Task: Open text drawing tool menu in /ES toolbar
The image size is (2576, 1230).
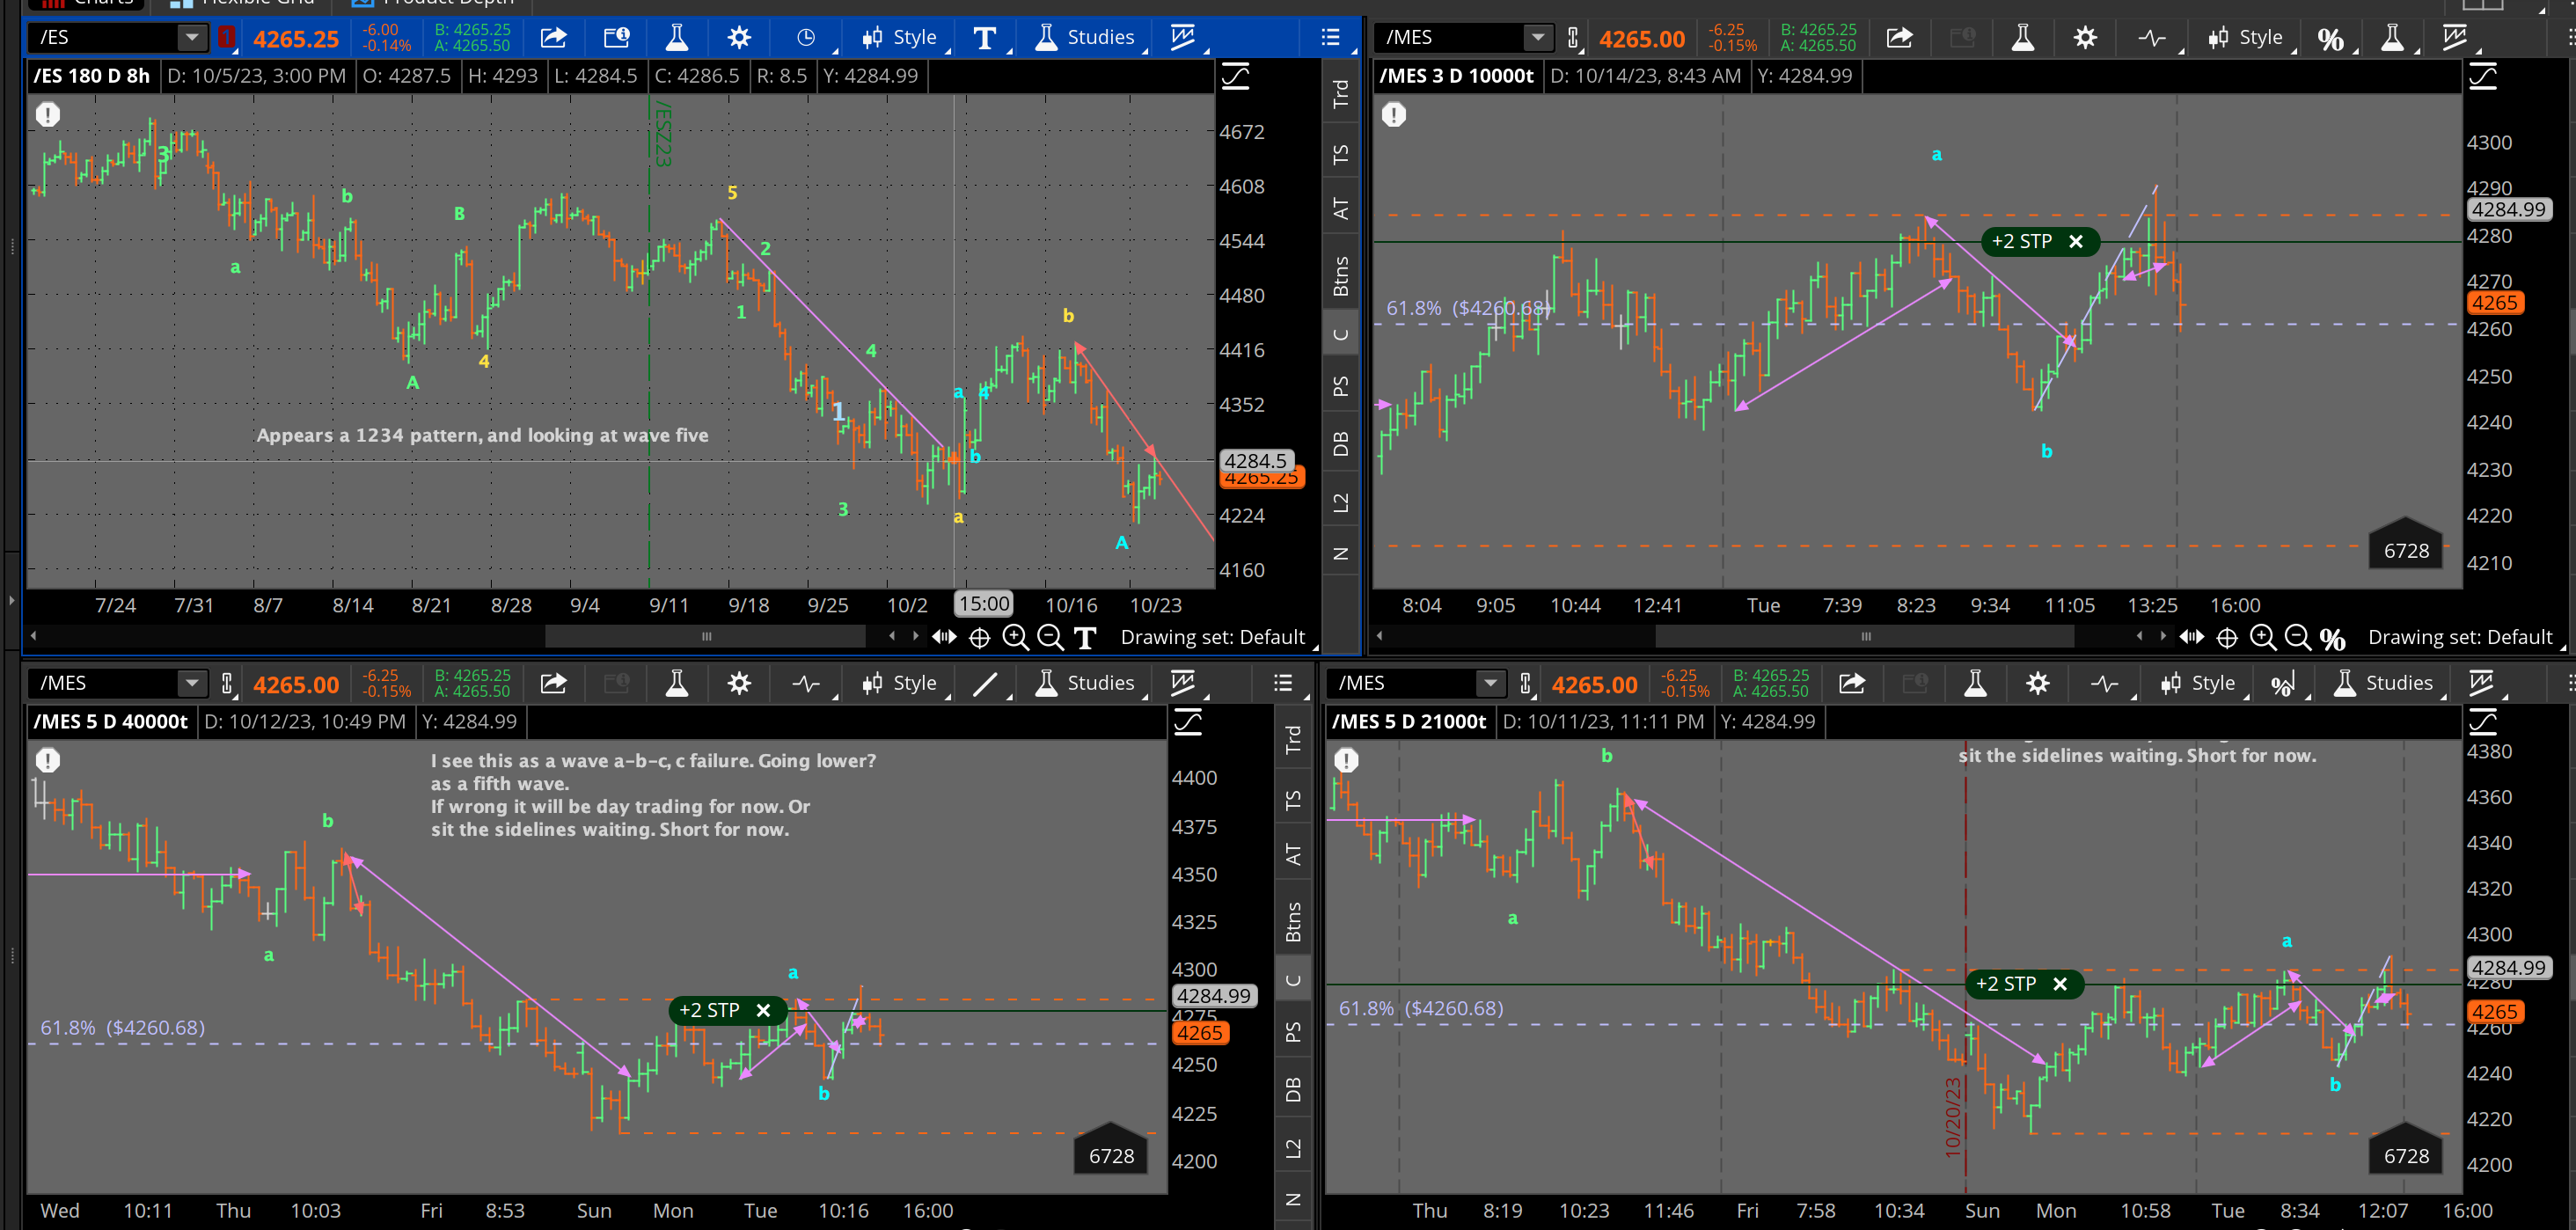Action: 985,38
